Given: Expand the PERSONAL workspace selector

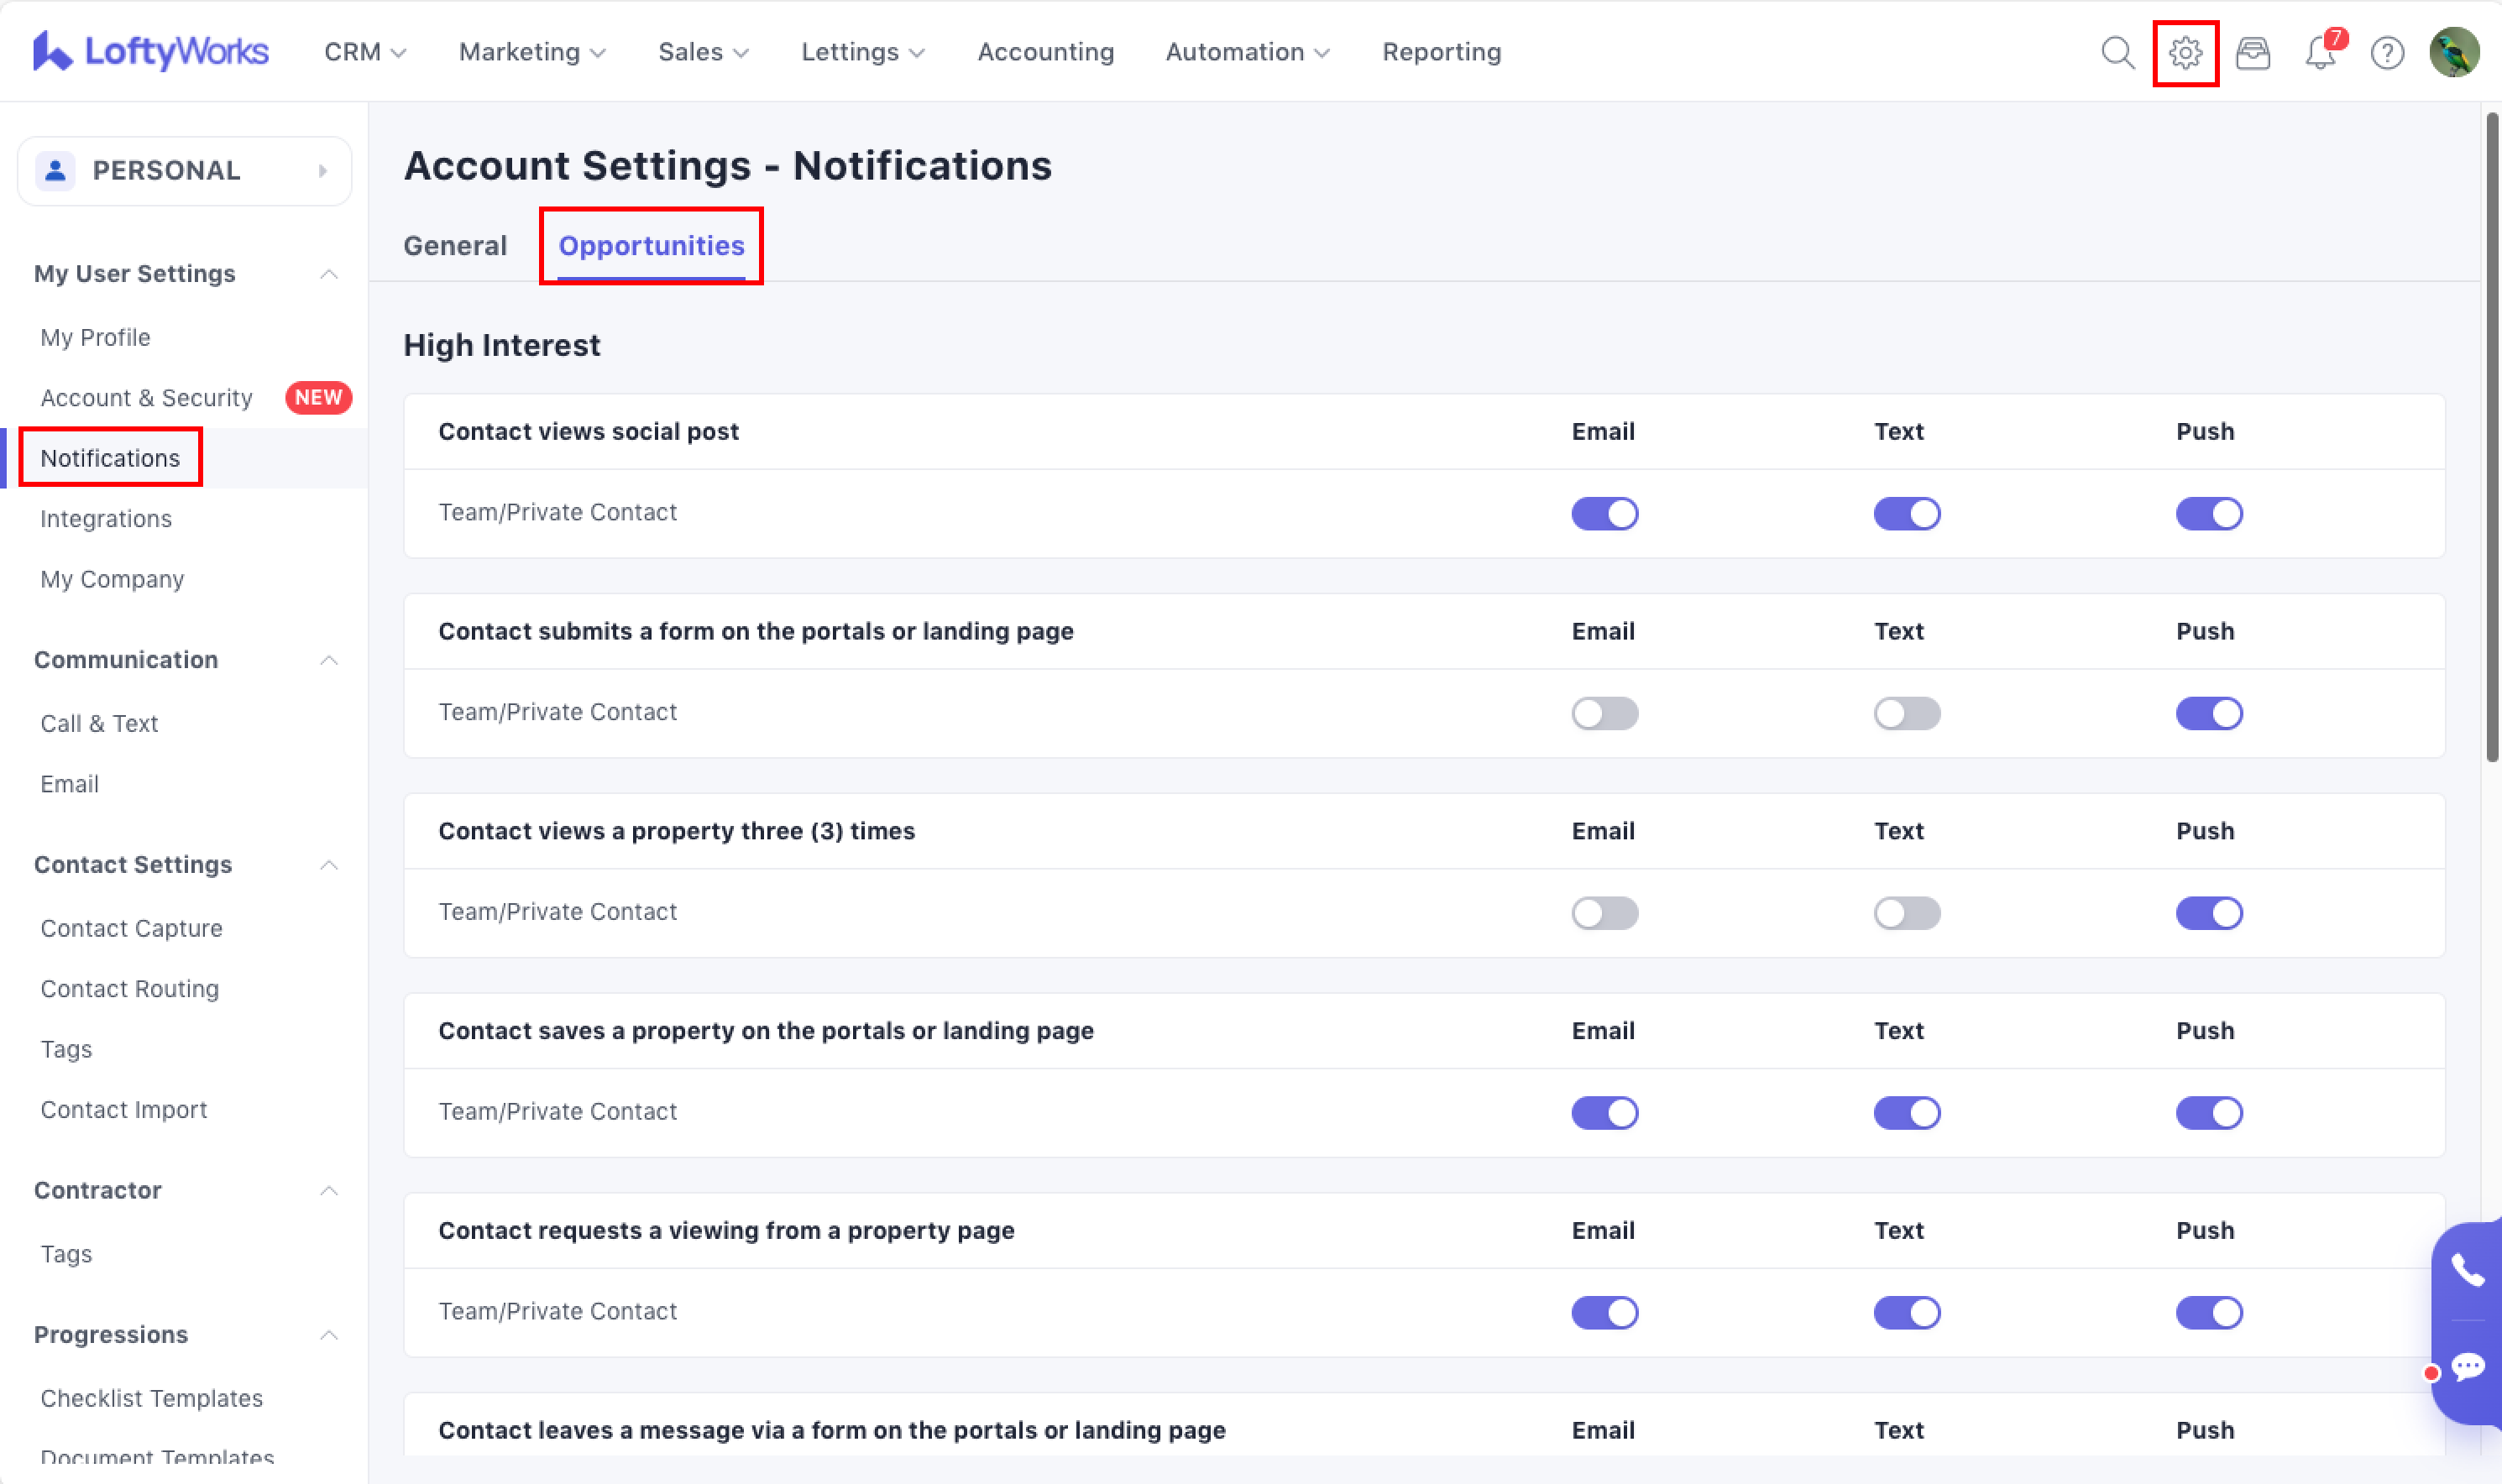Looking at the screenshot, I should [184, 171].
